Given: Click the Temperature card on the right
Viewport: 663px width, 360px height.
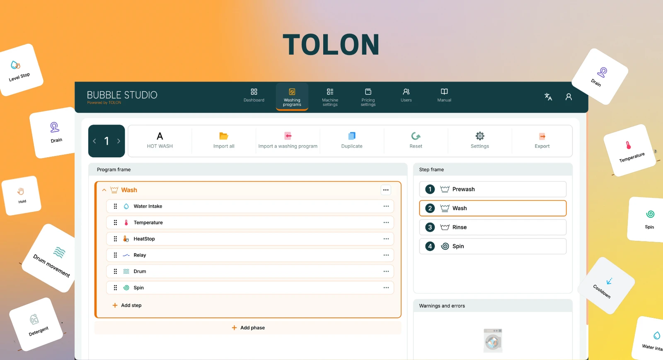Looking at the screenshot, I should coord(630,150).
